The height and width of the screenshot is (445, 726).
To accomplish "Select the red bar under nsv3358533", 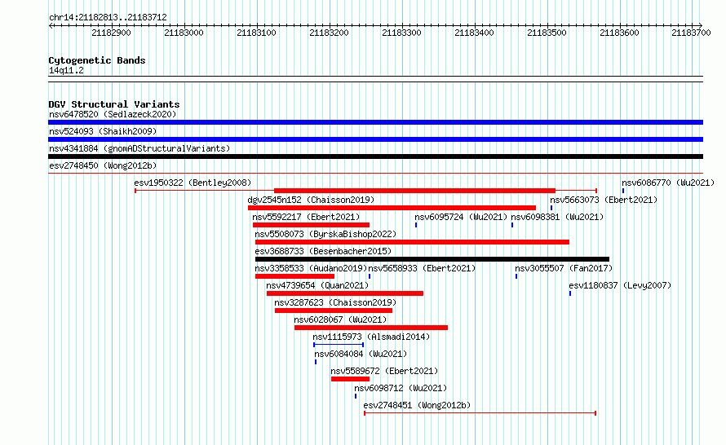I will (x=295, y=276).
